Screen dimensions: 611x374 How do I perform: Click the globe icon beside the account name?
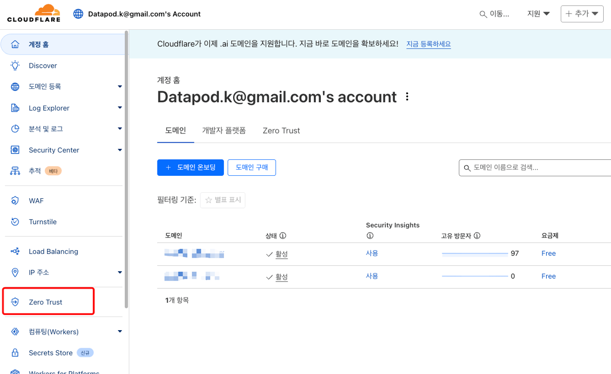pos(78,14)
